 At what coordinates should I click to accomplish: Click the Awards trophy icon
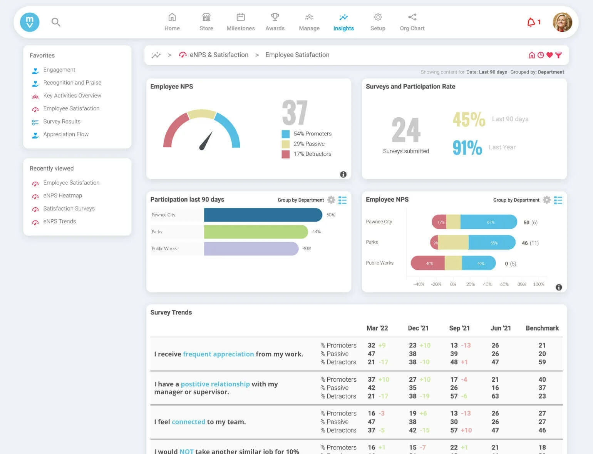click(x=275, y=17)
